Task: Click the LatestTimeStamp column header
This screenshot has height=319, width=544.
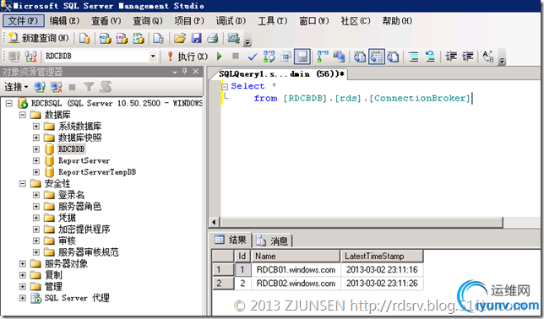Action: (x=382, y=257)
